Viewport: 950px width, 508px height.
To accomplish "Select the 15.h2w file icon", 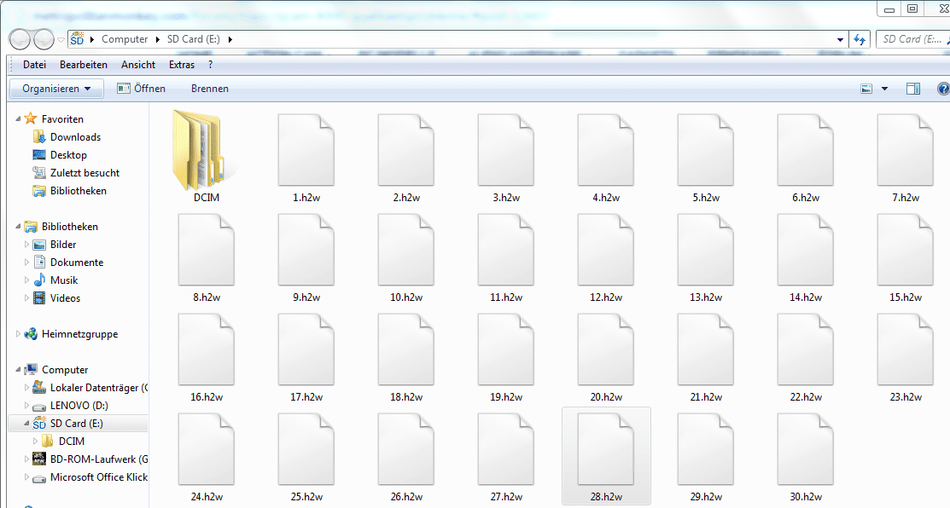I will pos(905,251).
